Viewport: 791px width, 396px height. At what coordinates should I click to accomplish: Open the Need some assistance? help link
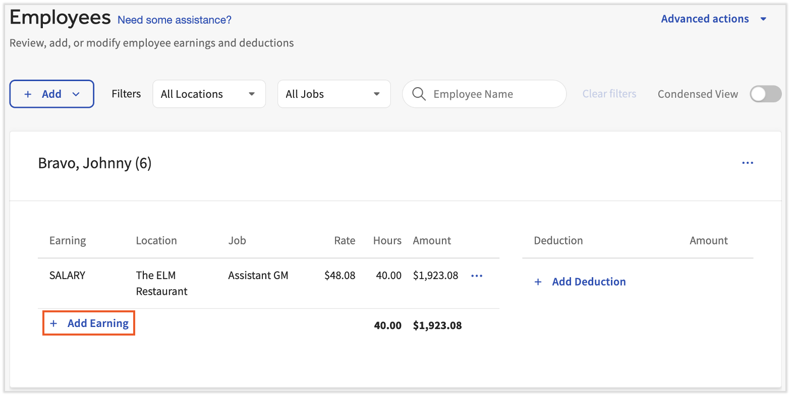point(174,20)
